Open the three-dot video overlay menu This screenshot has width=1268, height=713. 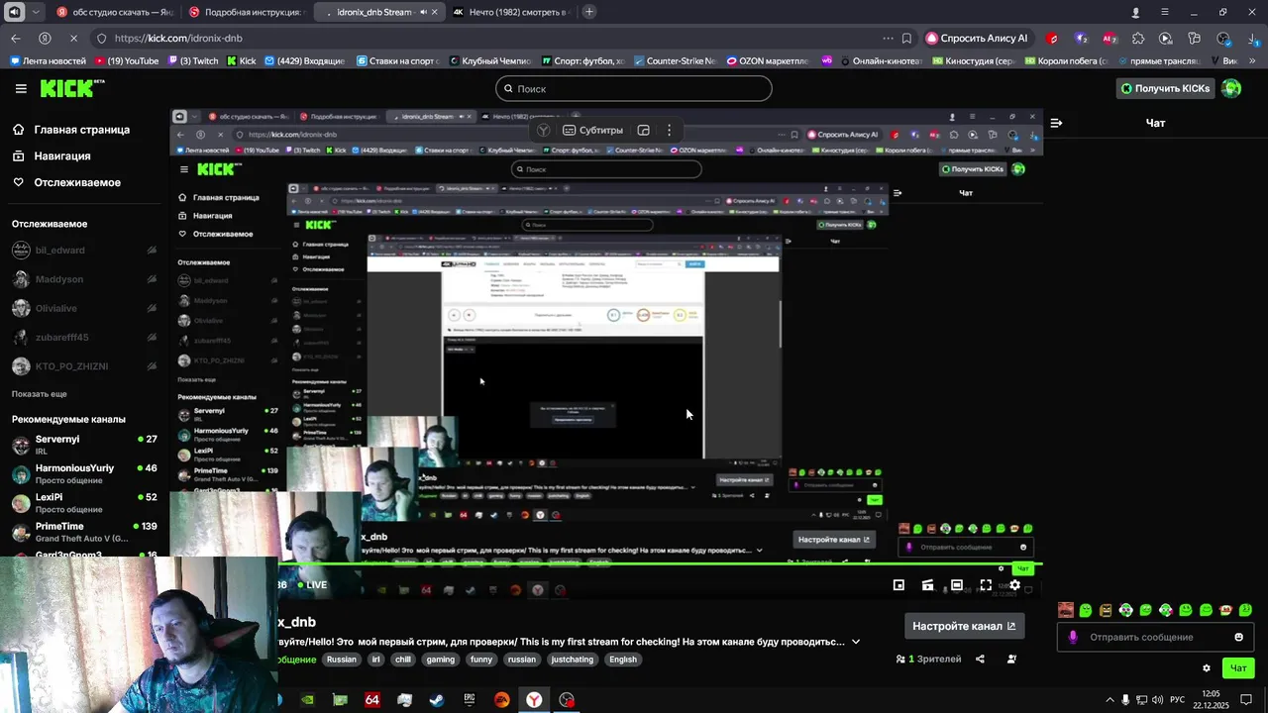point(669,130)
